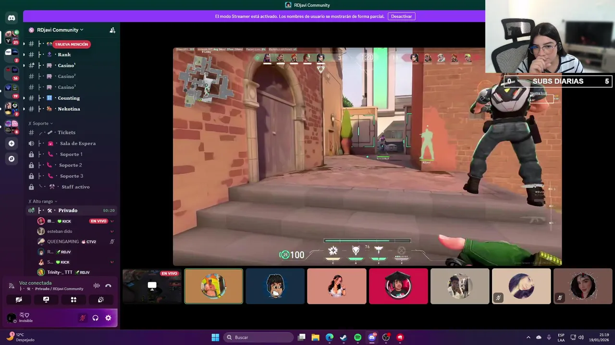Show hidden tray icons chevron
This screenshot has height=345, width=615.
tap(529, 337)
